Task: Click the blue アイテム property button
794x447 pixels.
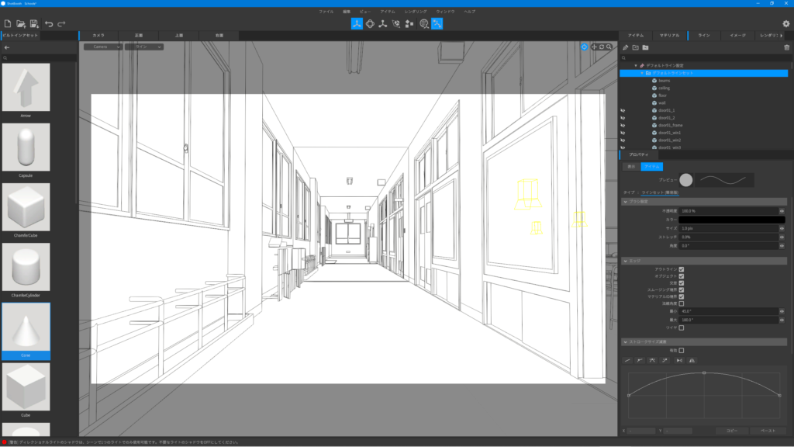Action: click(x=651, y=167)
